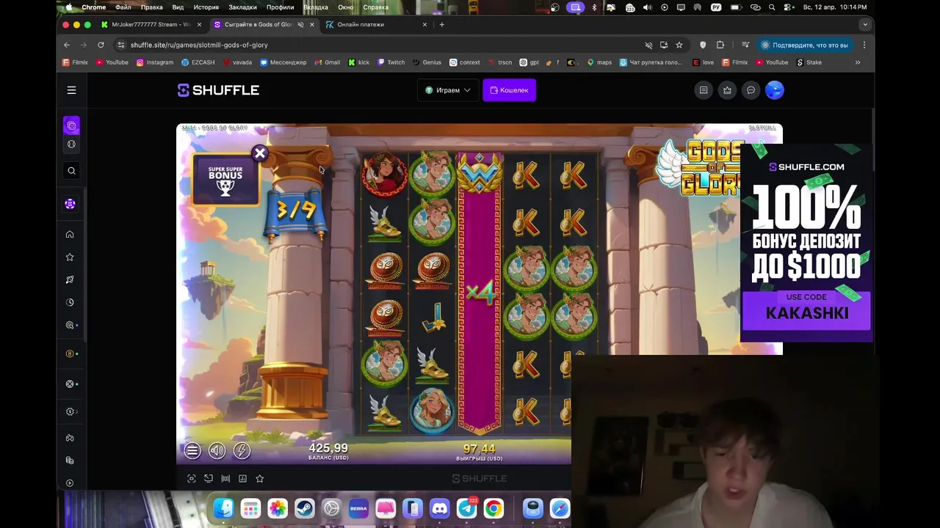Open the rocket icon in sidebar
Image resolution: width=940 pixels, height=528 pixels.
(70, 280)
